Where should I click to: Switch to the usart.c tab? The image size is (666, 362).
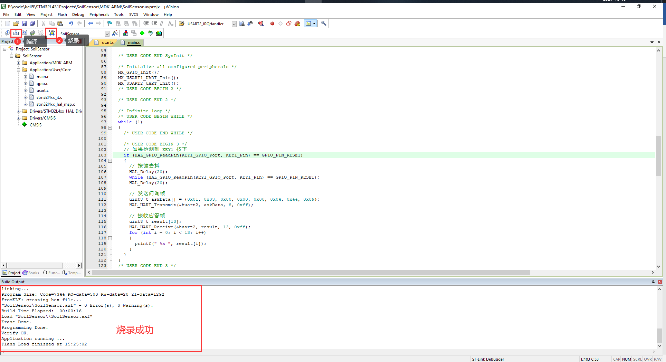click(x=107, y=42)
